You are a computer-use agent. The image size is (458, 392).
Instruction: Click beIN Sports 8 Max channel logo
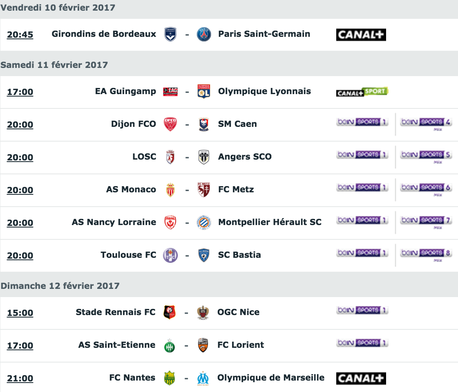click(426, 254)
